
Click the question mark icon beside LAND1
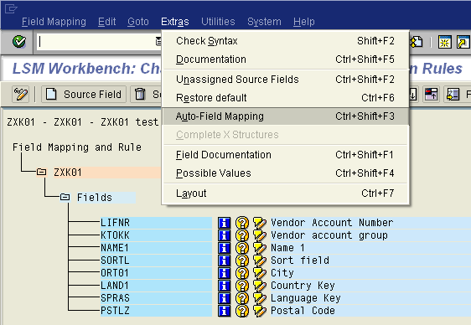(x=242, y=286)
